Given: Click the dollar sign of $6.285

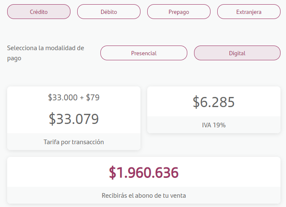Looking at the screenshot, I should [196, 102].
